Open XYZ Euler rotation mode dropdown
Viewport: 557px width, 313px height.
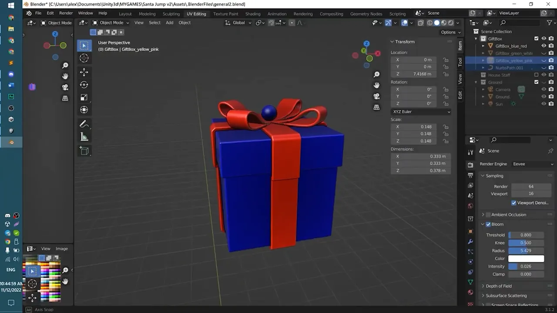point(421,112)
